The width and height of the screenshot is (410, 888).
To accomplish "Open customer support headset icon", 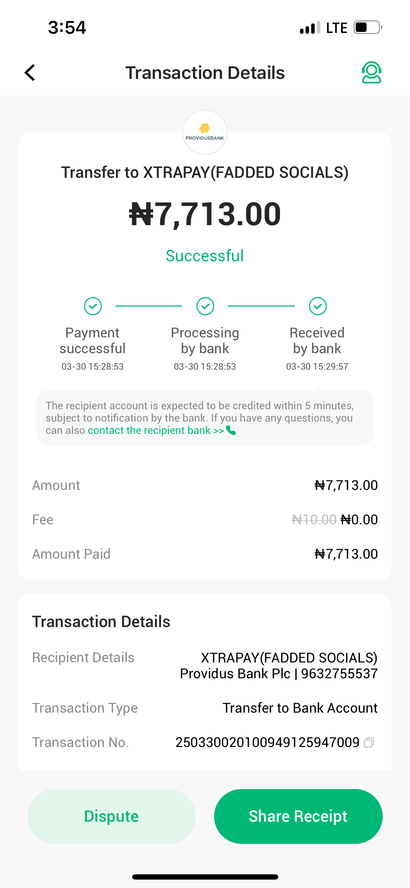I will coord(371,73).
